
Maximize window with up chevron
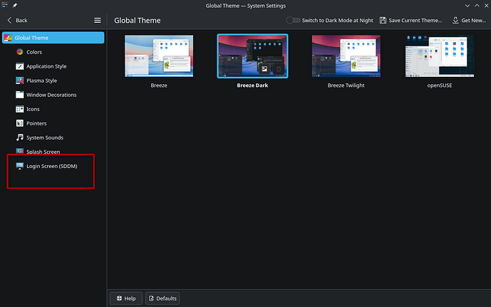pyautogui.click(x=477, y=6)
